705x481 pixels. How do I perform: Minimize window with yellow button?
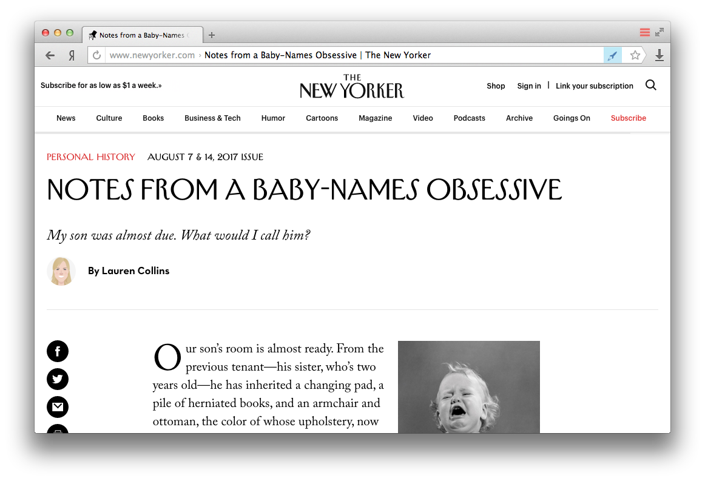coord(58,33)
